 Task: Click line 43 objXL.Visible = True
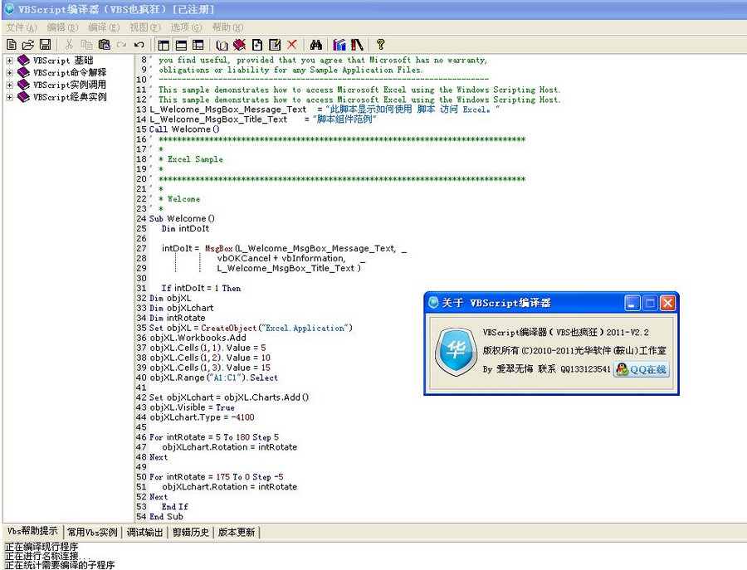[192, 407]
